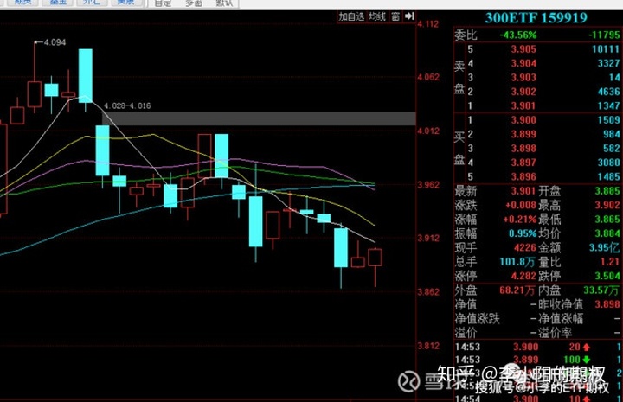Viewport: 623px width, 402px height.
Task: Select buy level 5 price 3.896
Action: tap(523, 176)
